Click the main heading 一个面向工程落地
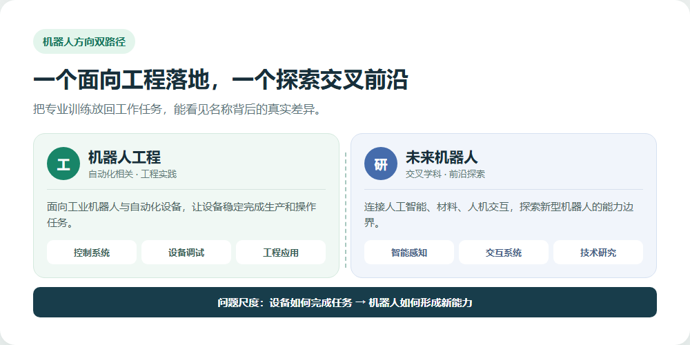 [x=221, y=81]
